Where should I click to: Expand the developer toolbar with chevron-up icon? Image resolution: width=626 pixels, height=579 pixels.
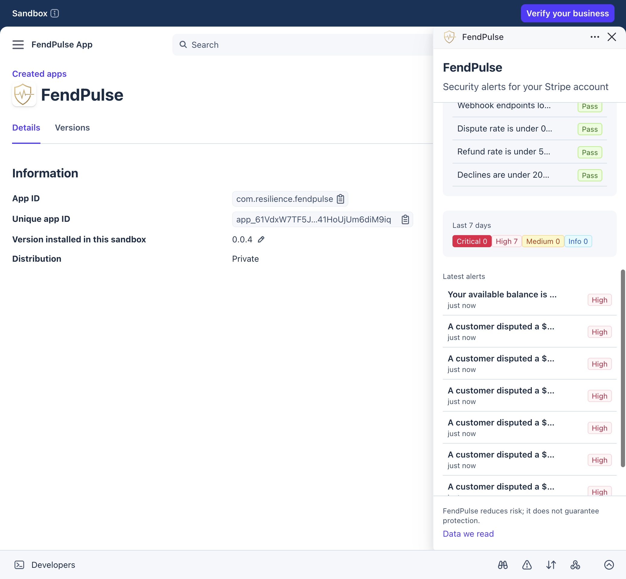609,564
